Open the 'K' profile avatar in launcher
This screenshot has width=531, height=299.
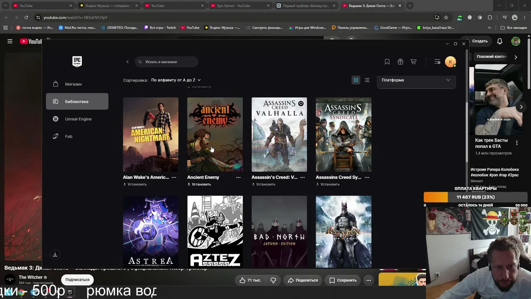(451, 62)
